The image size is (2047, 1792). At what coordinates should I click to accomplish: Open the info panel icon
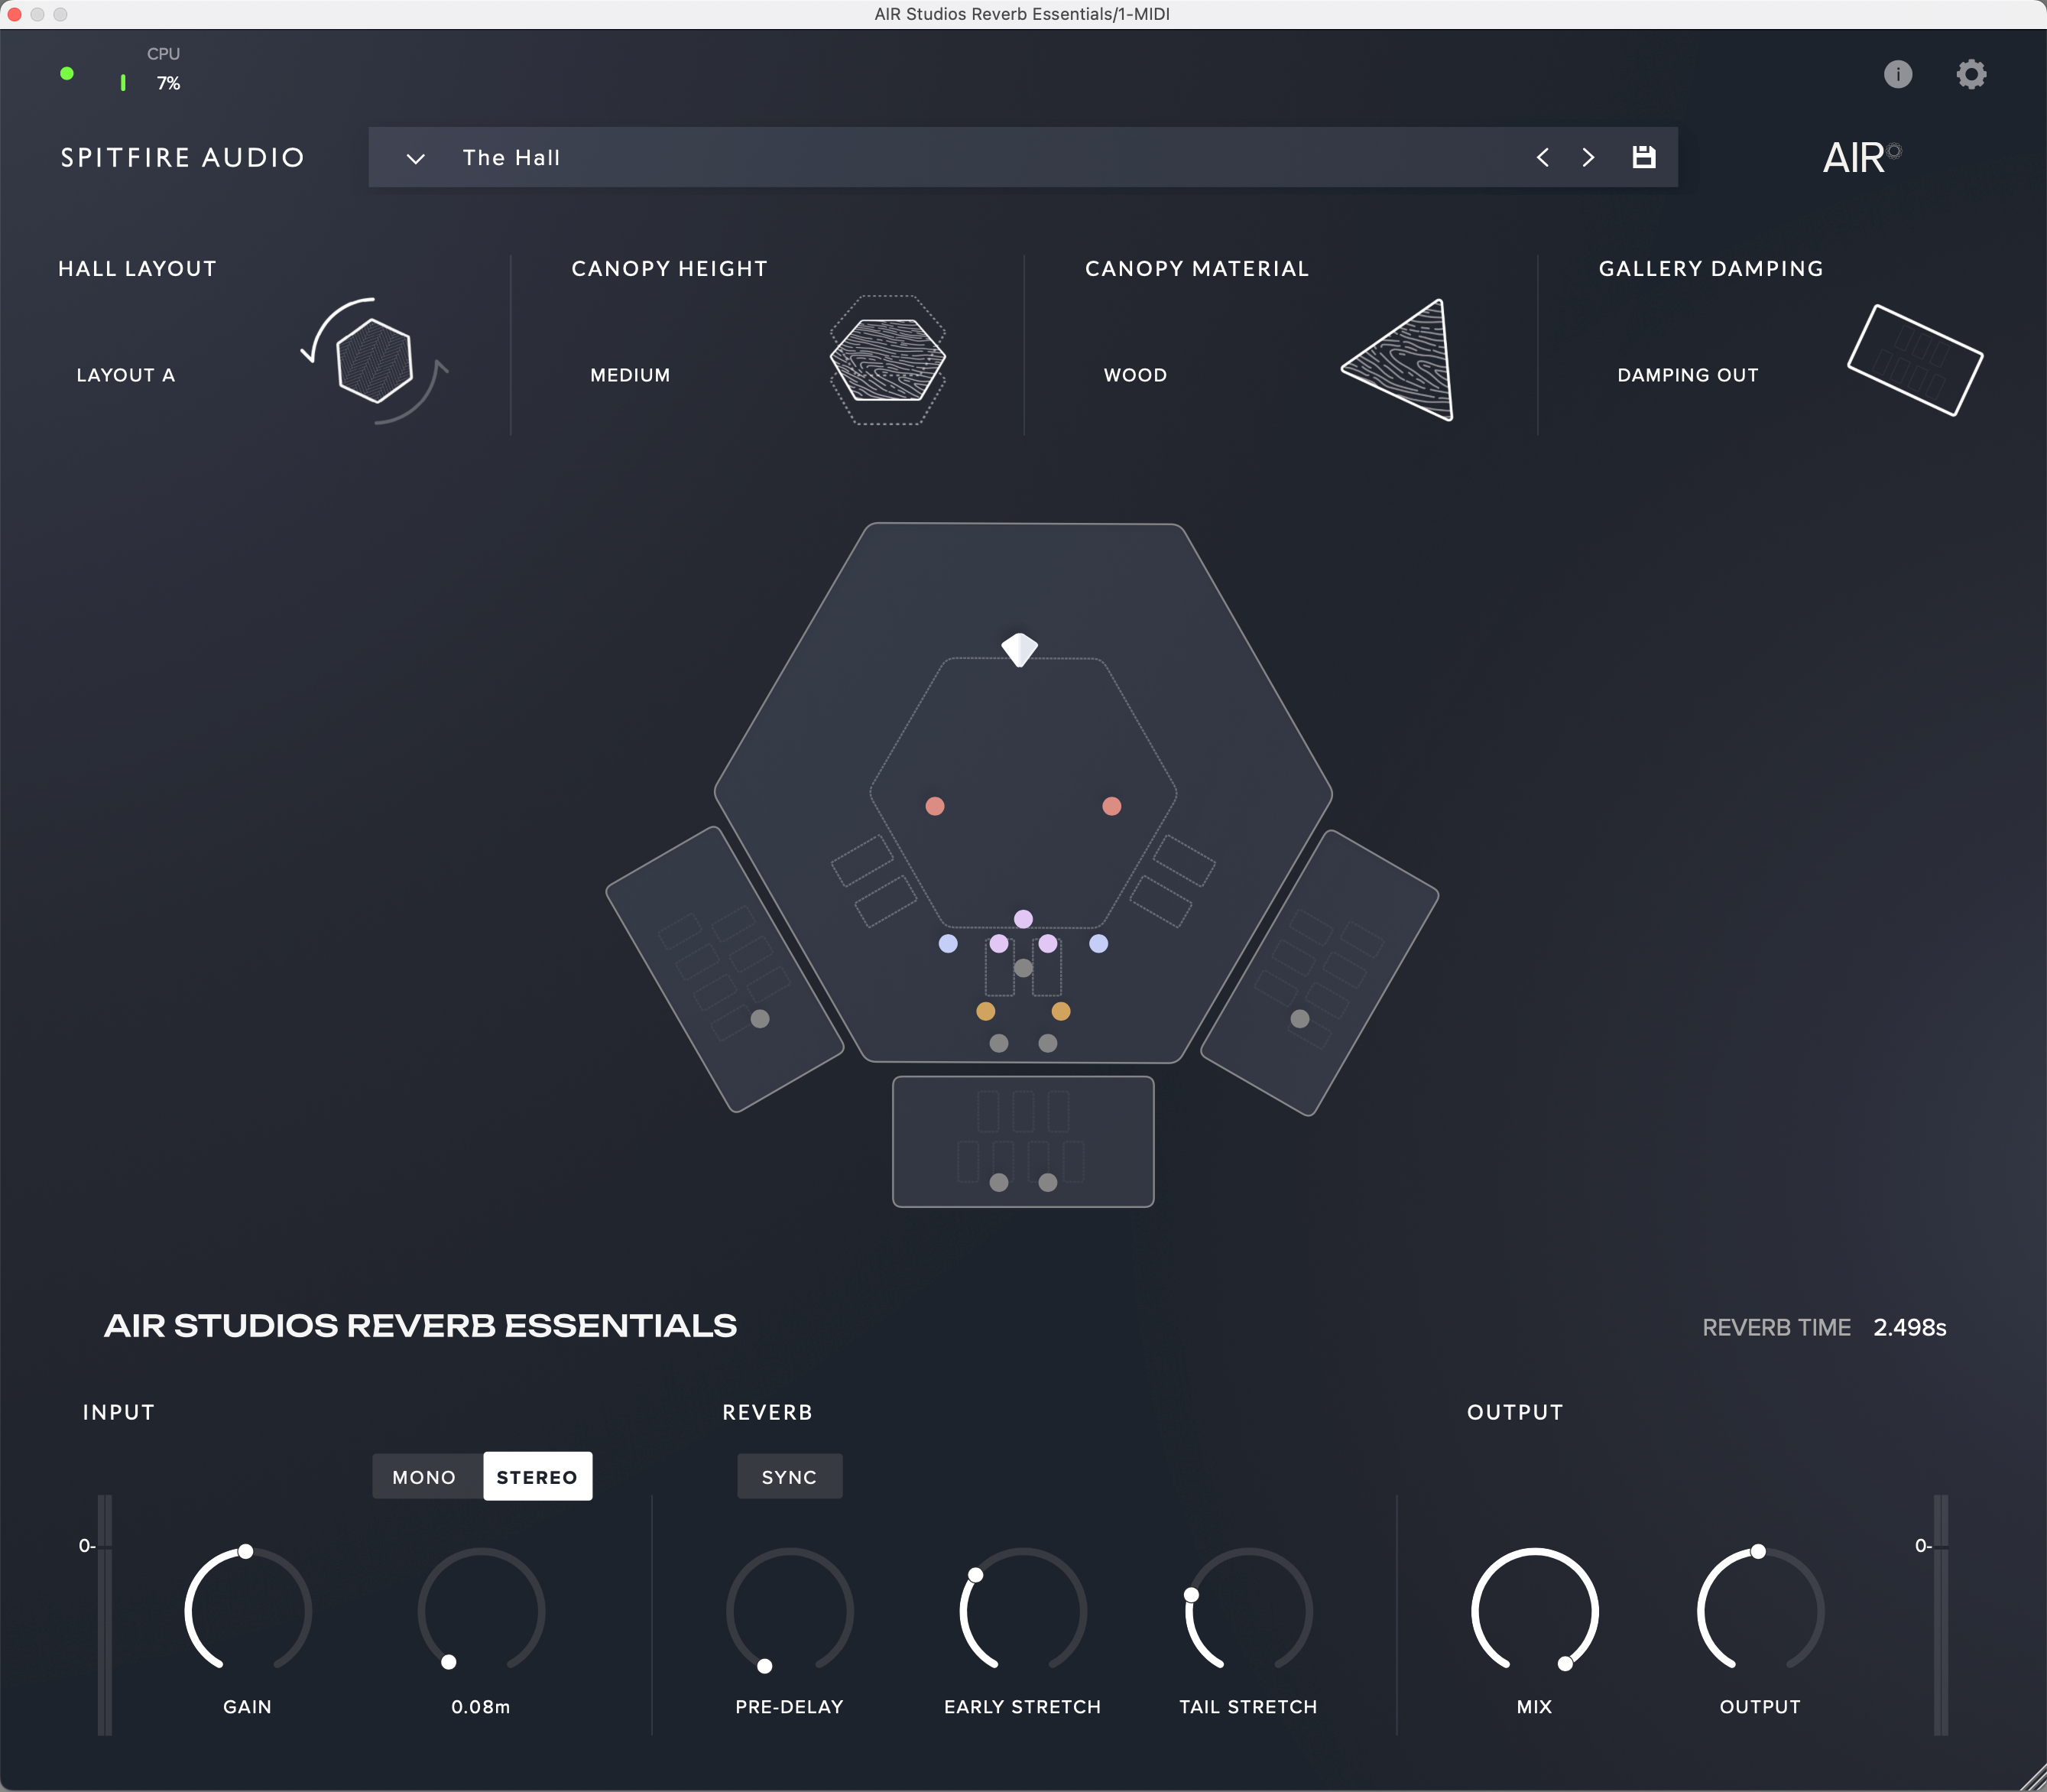(1897, 74)
